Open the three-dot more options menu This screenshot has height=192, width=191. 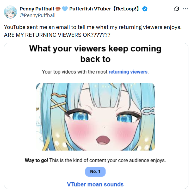(185, 9)
